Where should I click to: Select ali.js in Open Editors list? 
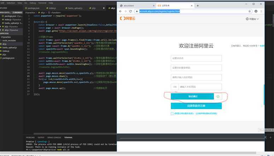pos(11,30)
